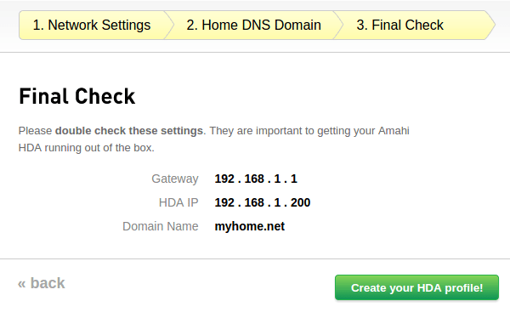Viewport: 510px width, 318px height.
Task: Click the HDA IP field label
Action: point(178,202)
